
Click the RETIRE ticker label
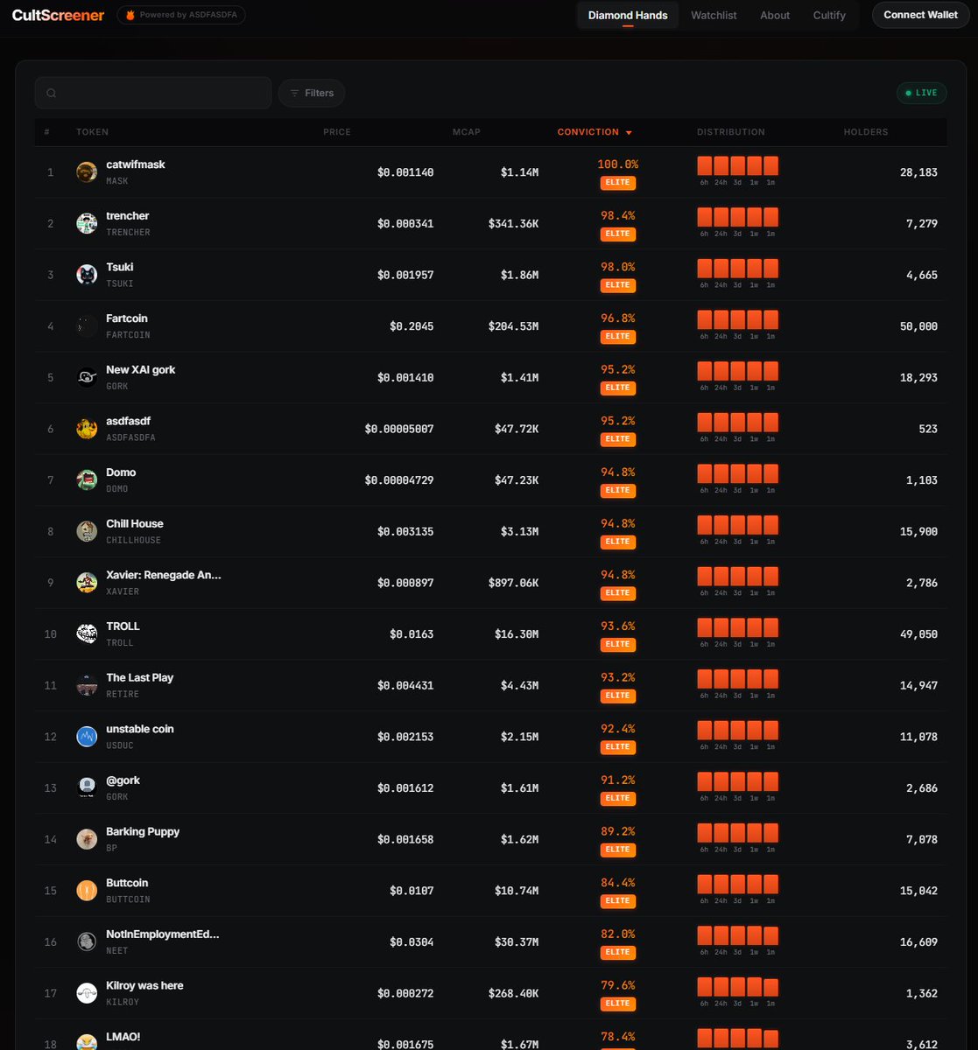pyautogui.click(x=123, y=694)
